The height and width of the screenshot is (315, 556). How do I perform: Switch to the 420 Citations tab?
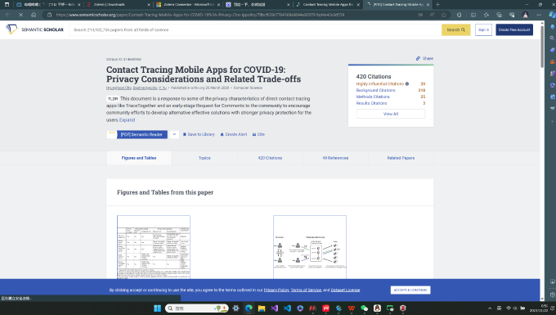coord(270,158)
